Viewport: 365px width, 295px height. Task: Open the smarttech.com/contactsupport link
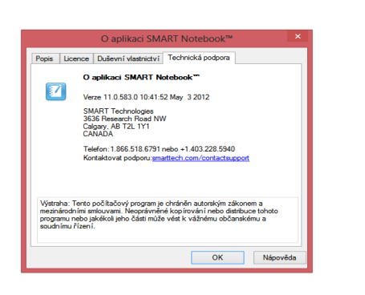point(201,158)
